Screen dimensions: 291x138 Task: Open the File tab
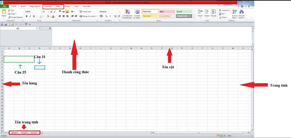pyautogui.click(x=5, y=6)
